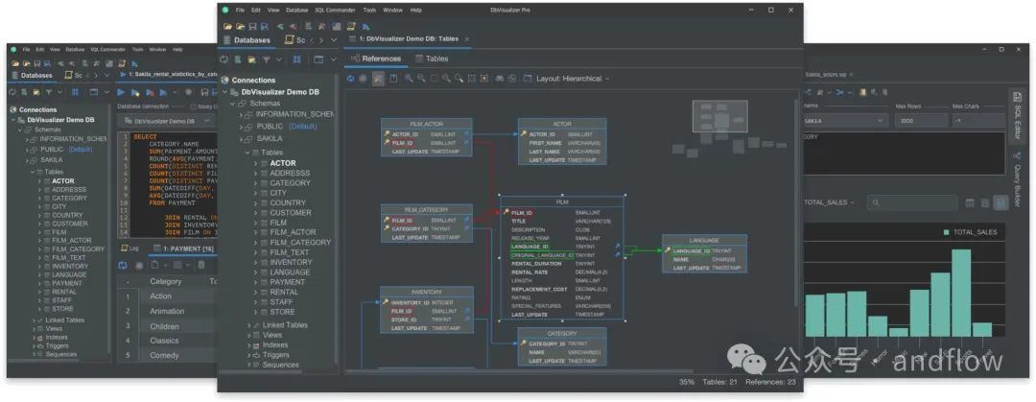This screenshot has width=1036, height=402.
Task: Click the tallest bar in the TOTAL_SALES chart
Action: pos(962,291)
